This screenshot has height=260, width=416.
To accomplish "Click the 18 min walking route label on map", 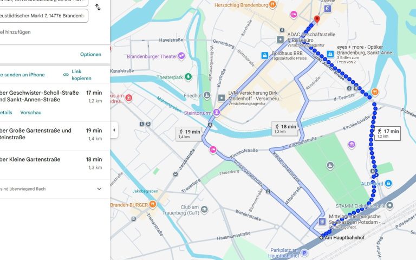I will (x=285, y=129).
